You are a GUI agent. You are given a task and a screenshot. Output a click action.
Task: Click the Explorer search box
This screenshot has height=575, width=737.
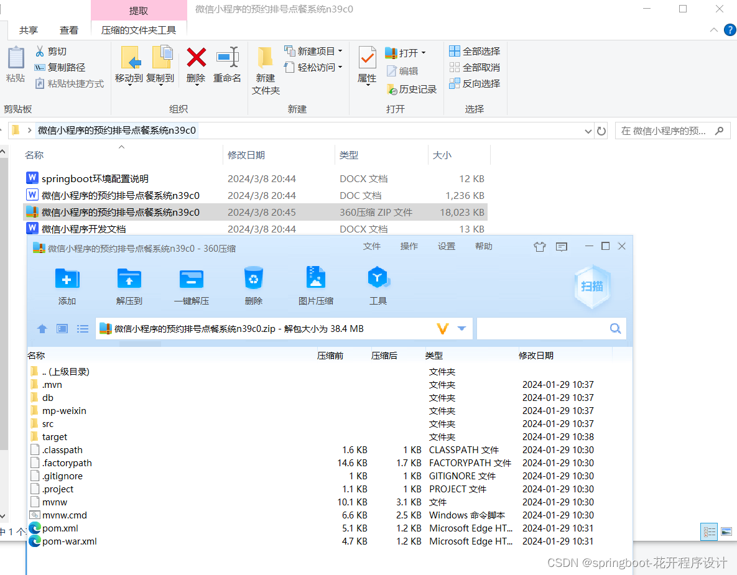[672, 131]
